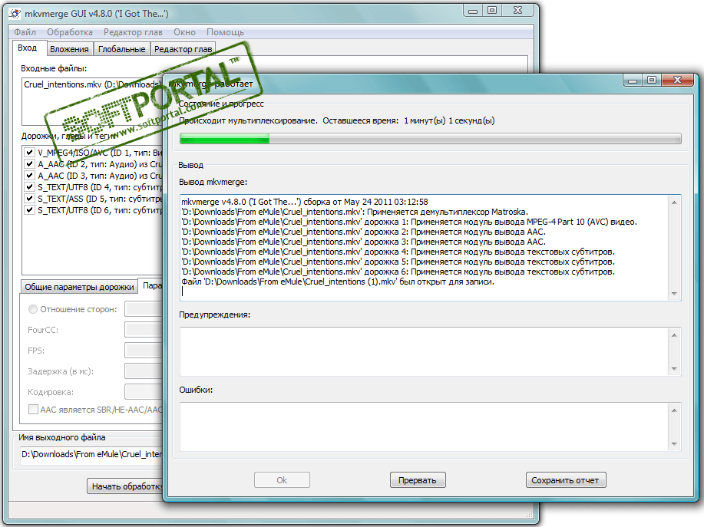Uncheck the V_MPEG4/ISO/AVC ID 1 track
The image size is (704, 527).
tap(30, 152)
